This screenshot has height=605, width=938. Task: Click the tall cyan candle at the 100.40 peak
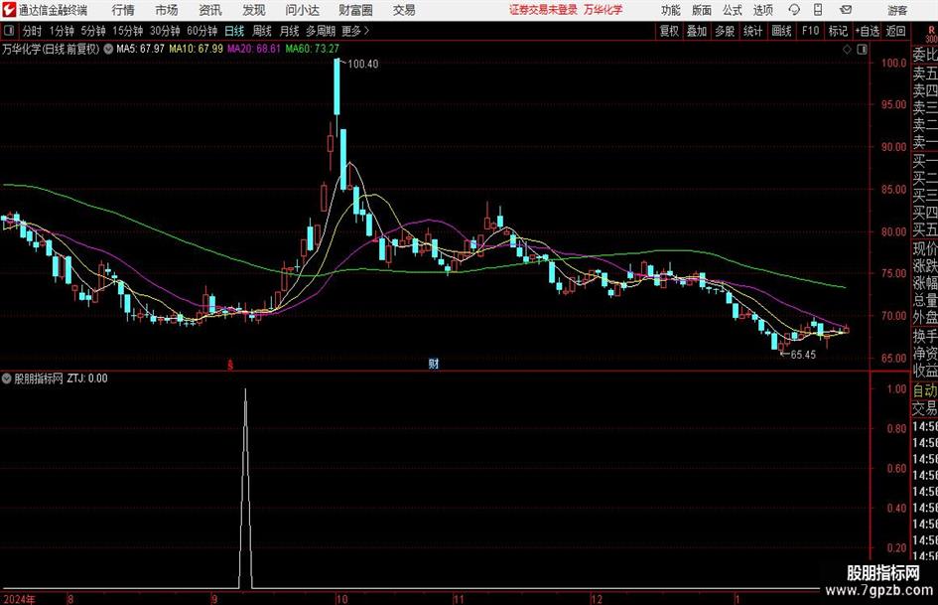(x=336, y=86)
